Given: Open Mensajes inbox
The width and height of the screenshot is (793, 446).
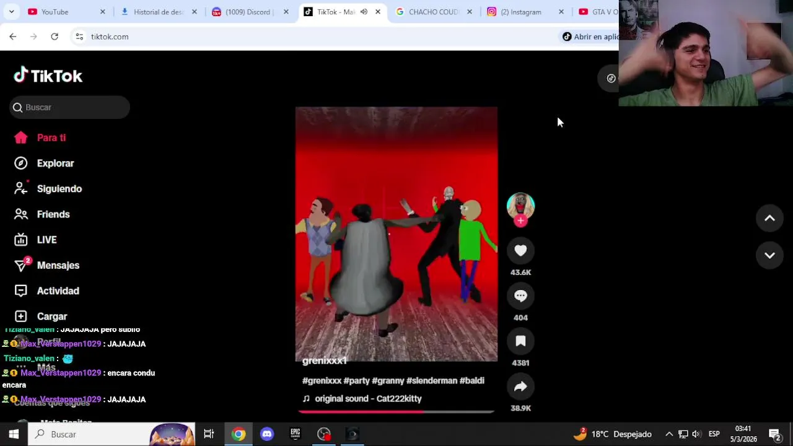Looking at the screenshot, I should pos(46,265).
